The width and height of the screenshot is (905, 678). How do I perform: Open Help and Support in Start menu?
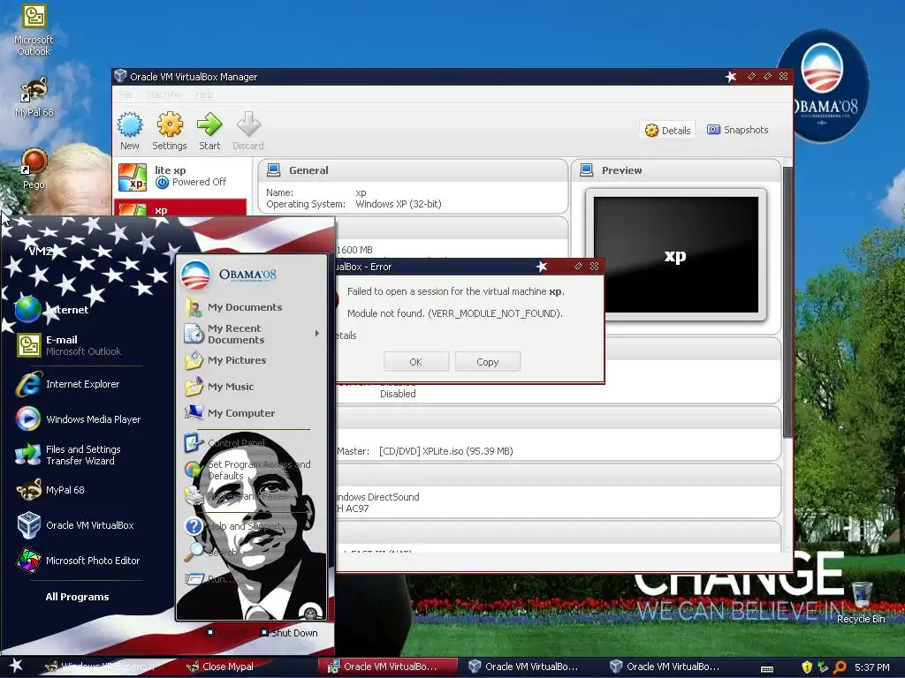click(233, 526)
